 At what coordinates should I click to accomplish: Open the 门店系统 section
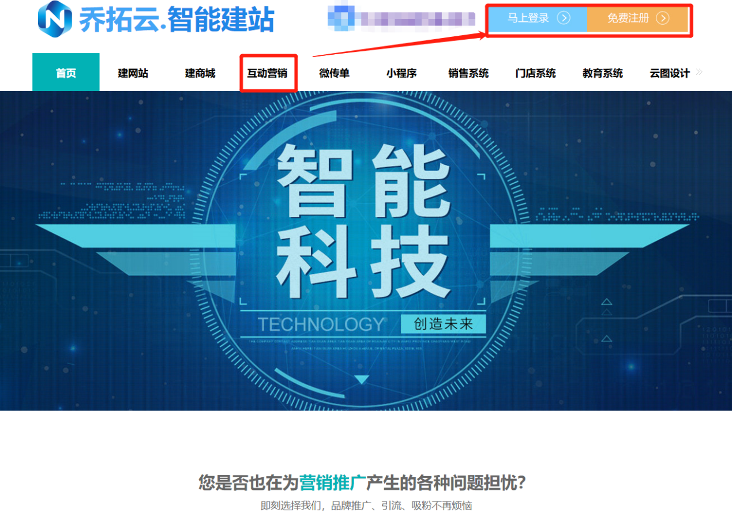[535, 71]
